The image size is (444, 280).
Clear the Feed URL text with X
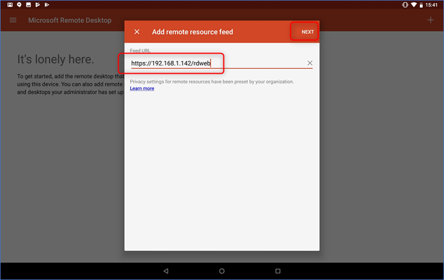pyautogui.click(x=310, y=63)
